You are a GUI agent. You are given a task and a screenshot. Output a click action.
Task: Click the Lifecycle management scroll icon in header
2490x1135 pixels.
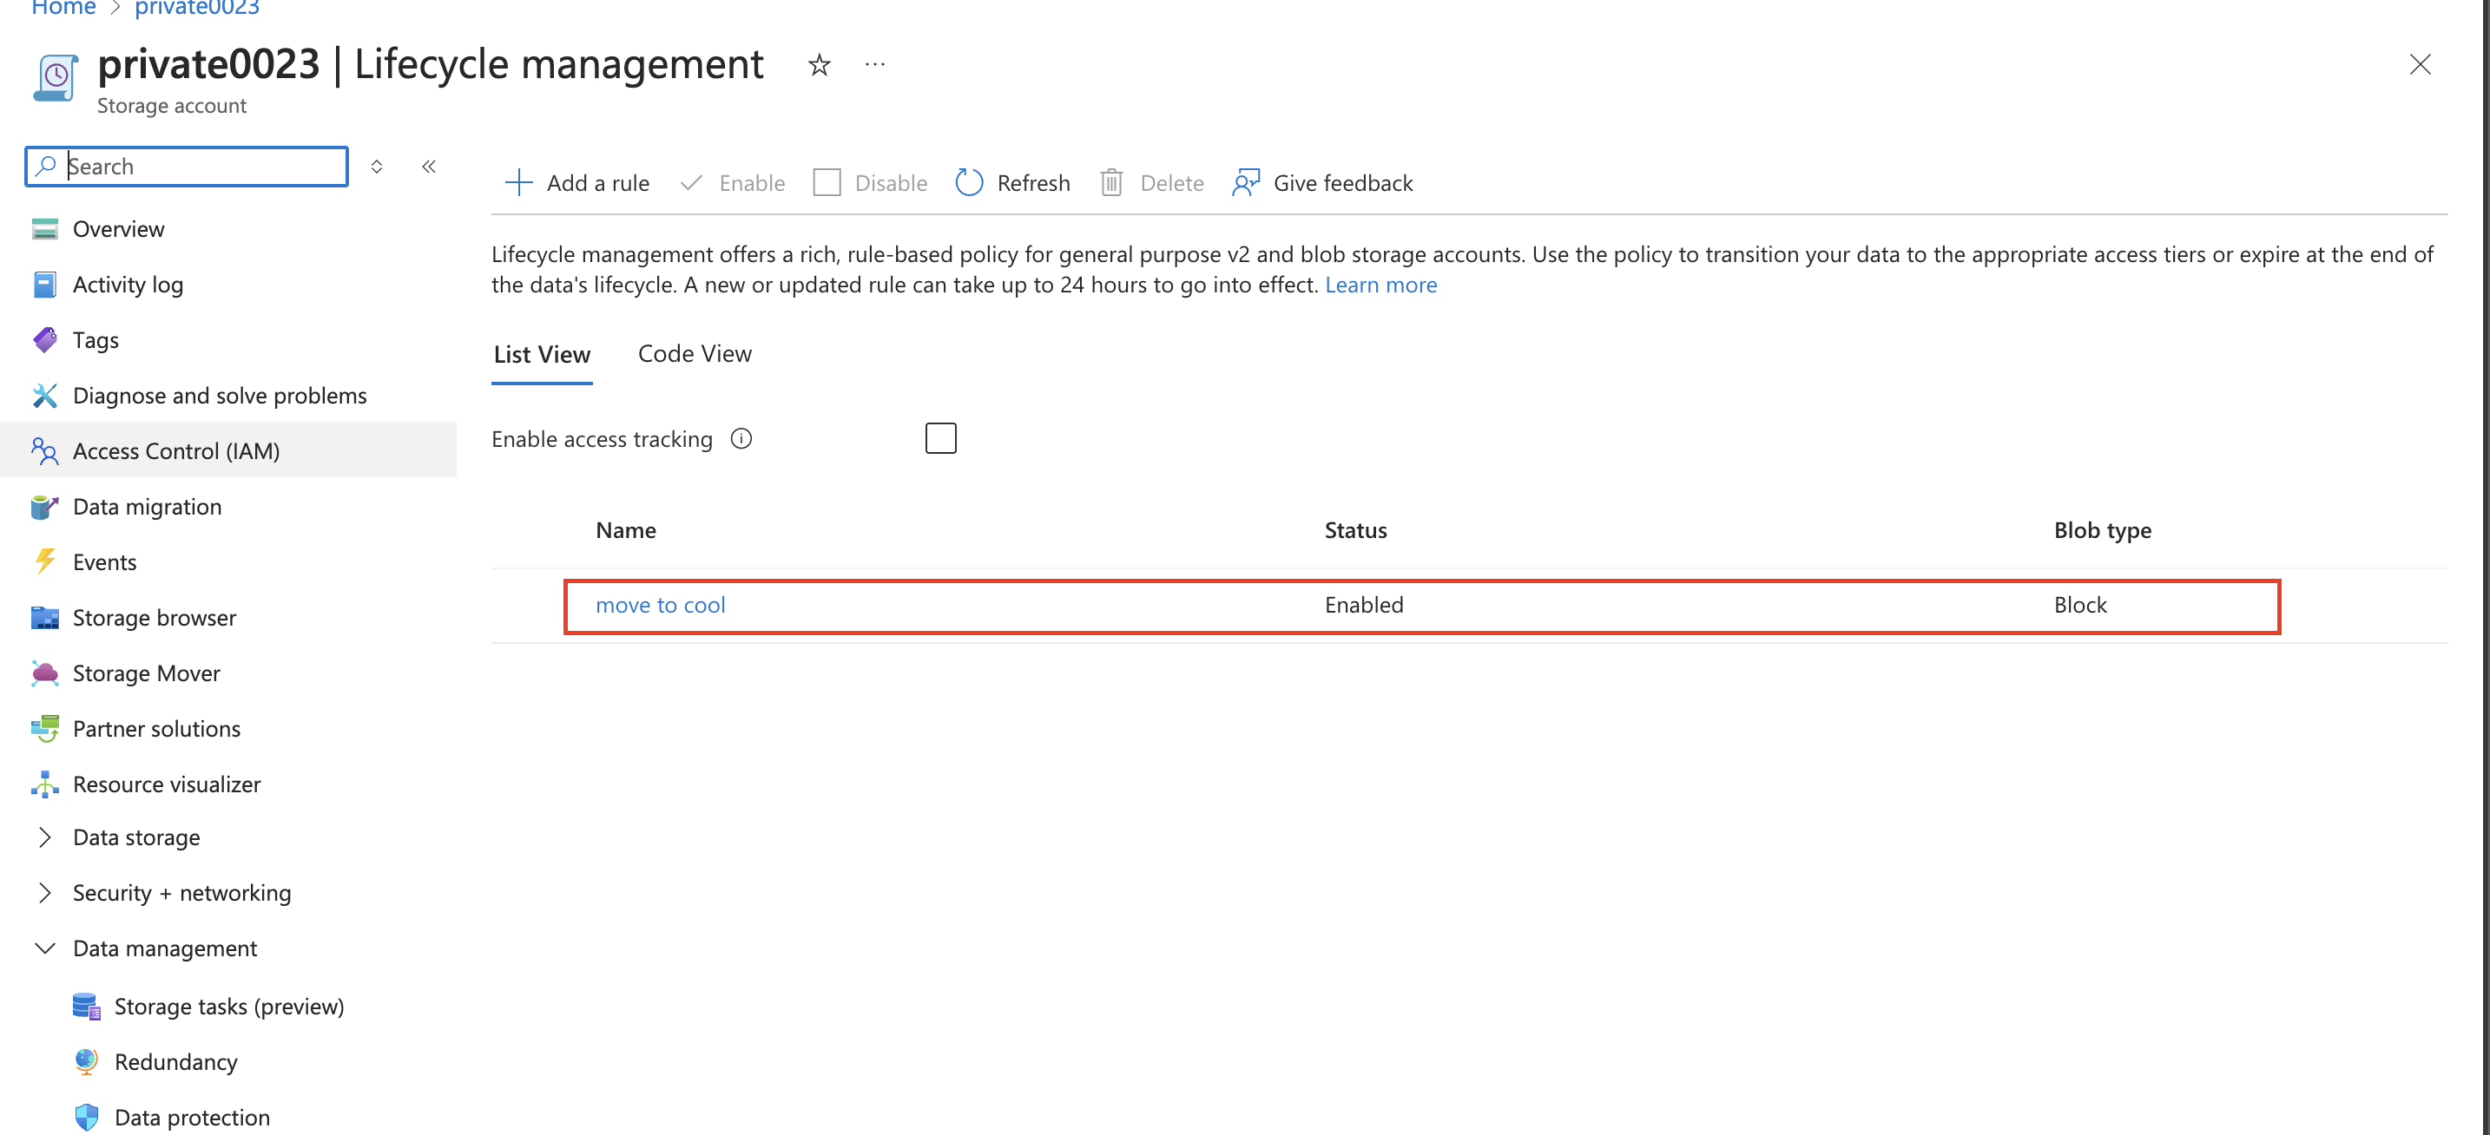[55, 77]
